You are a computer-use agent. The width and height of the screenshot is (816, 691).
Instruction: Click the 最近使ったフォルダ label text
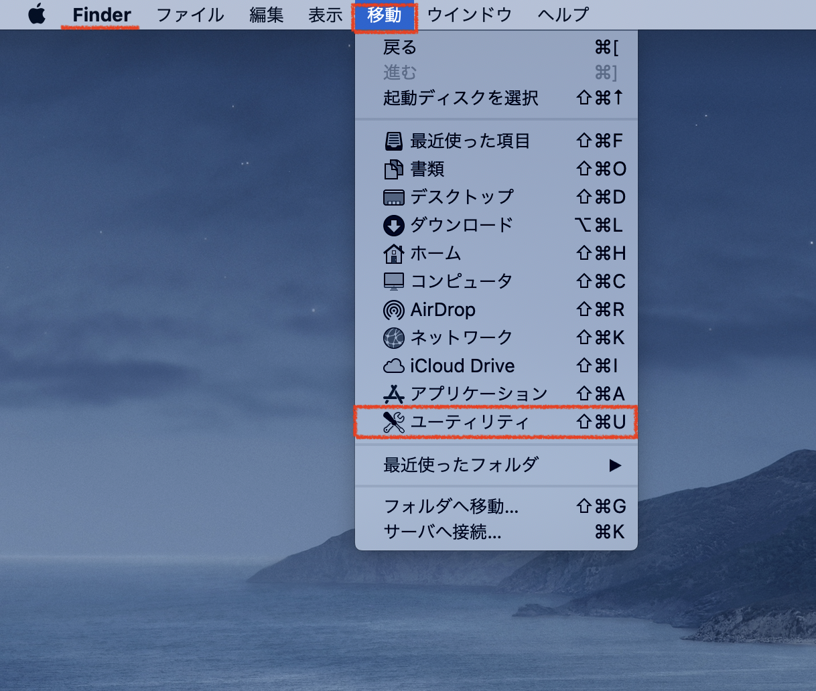(x=461, y=465)
